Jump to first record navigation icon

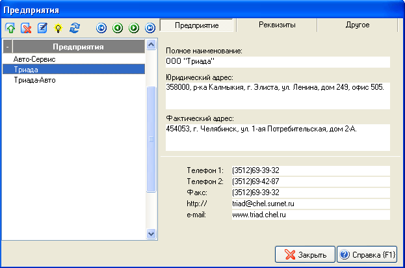pos(101,28)
